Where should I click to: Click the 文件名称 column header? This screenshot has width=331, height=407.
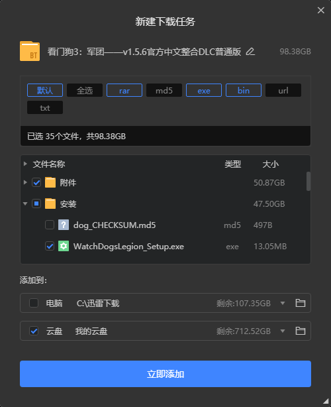pos(49,164)
